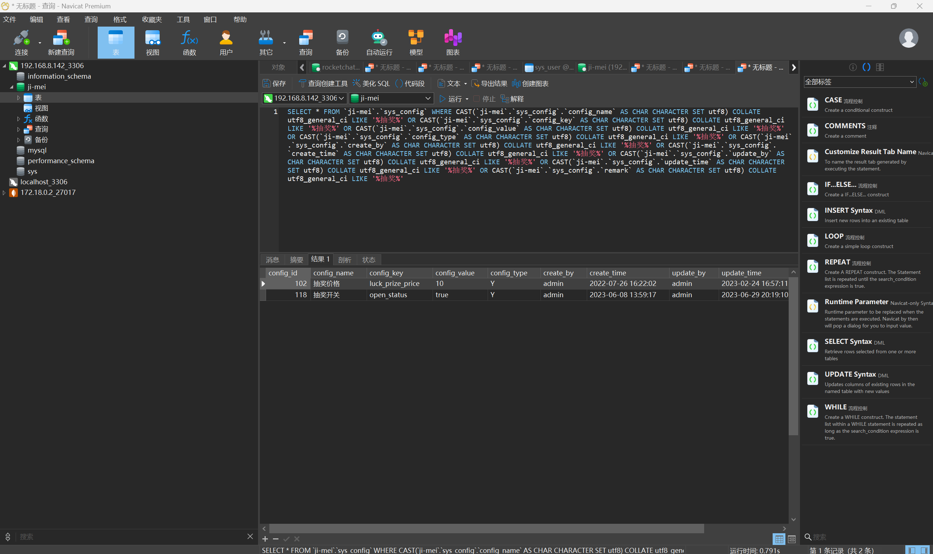Run the query with the 运行 button
The width and height of the screenshot is (933, 554).
click(x=450, y=99)
